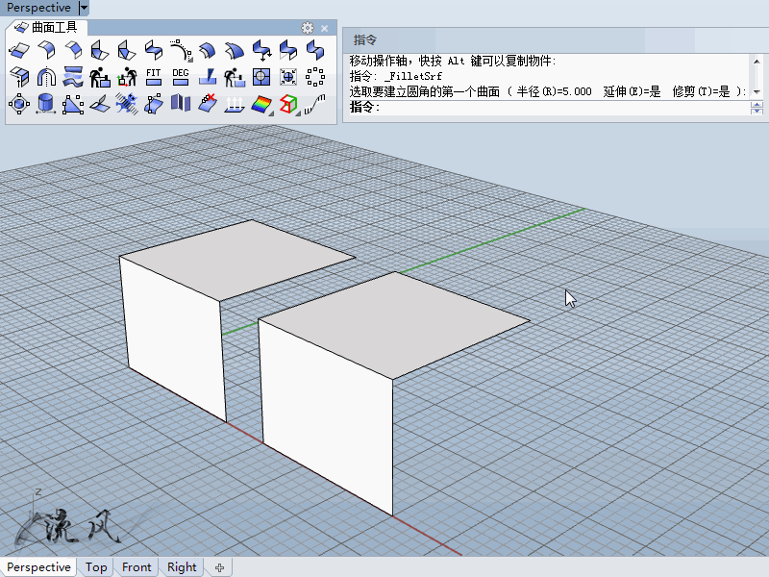The height and width of the screenshot is (577, 769).
Task: Click the surface with red X remove icon
Action: [208, 104]
